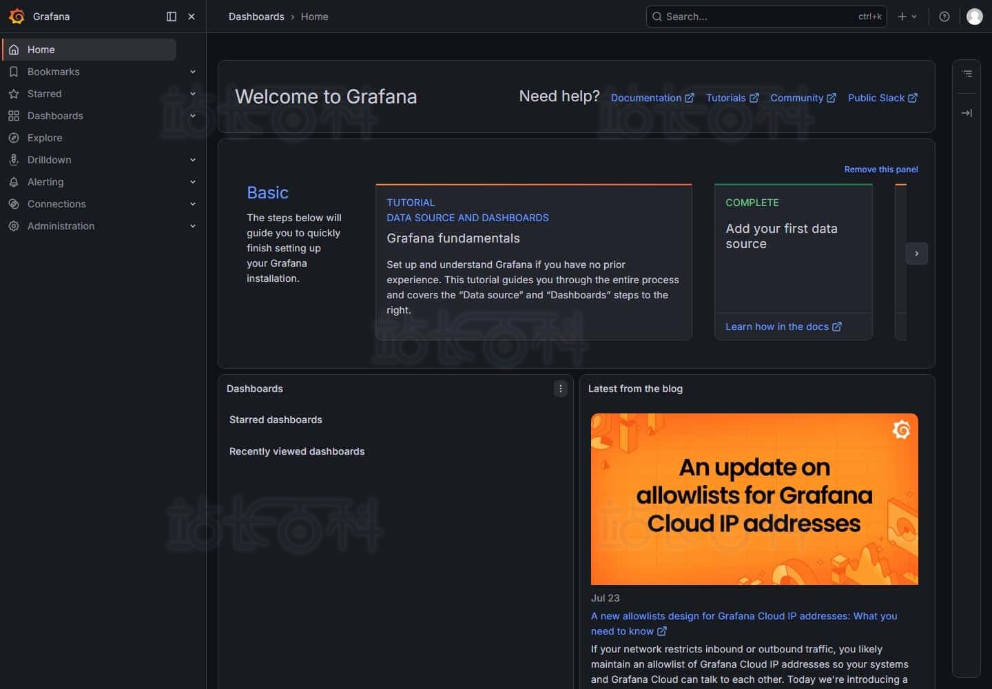Screen dimensions: 992x689
Task: Undock the navigation menu panel
Action: (x=172, y=17)
